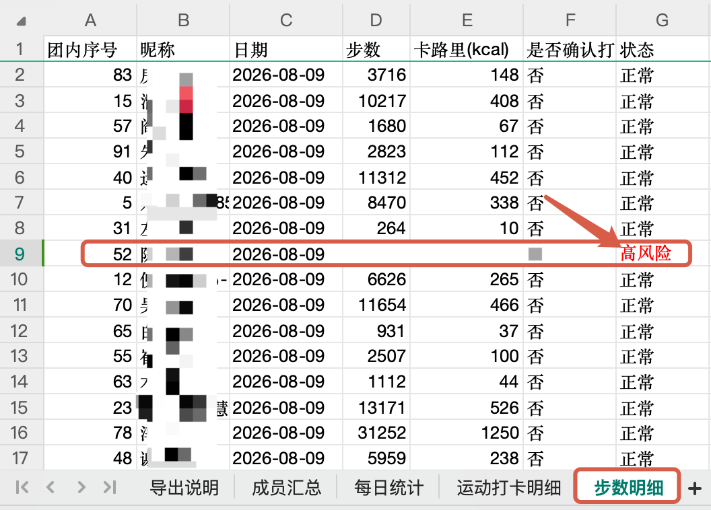The width and height of the screenshot is (711, 510).
Task: Select column D header
Action: tap(376, 20)
